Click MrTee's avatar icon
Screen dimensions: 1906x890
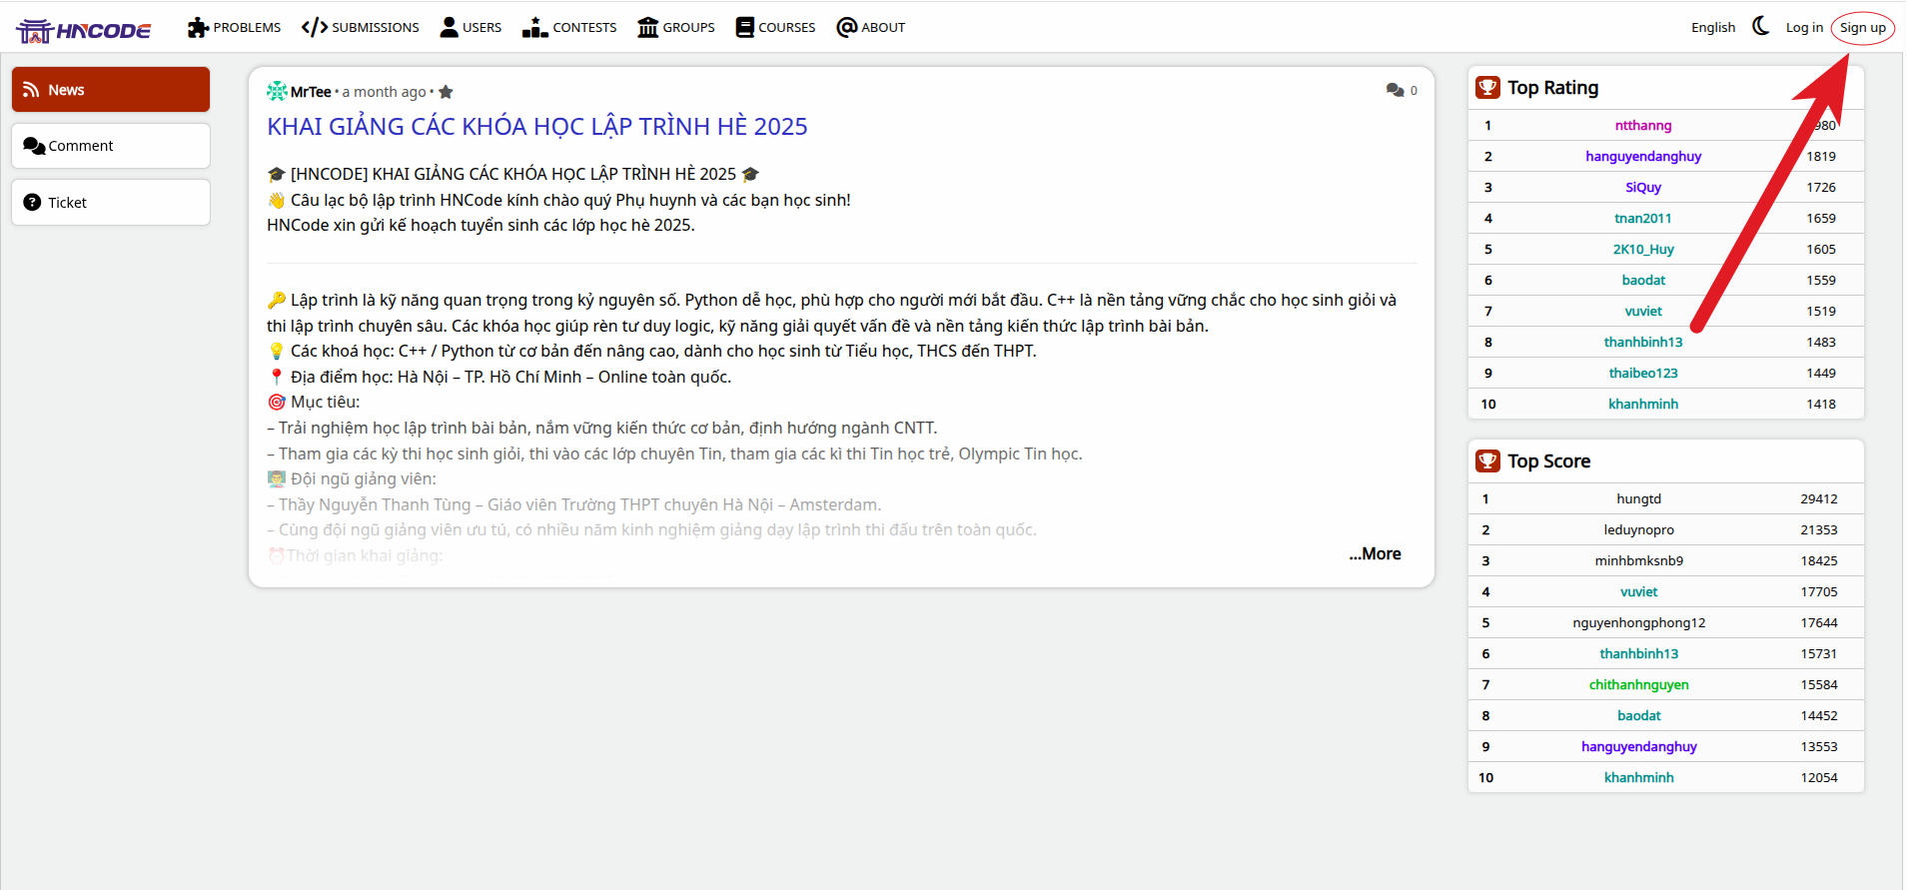tap(277, 92)
